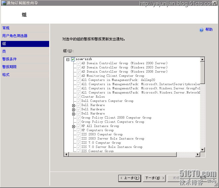Click the horizontal scrollbar thumb

tap(123, 155)
